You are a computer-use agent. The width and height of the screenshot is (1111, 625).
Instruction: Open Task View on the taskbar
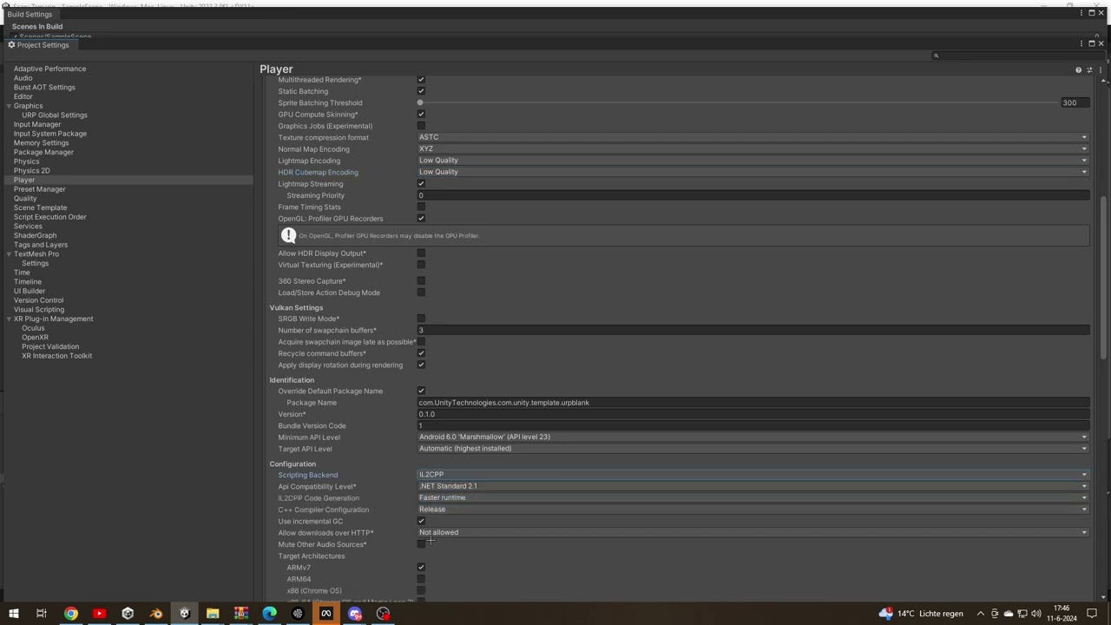pyautogui.click(x=41, y=614)
